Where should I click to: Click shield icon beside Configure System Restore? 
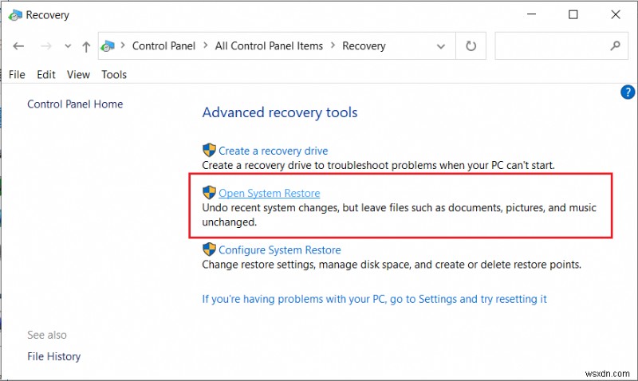209,249
